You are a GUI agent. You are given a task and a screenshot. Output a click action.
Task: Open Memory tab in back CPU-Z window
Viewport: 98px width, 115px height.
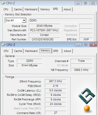pos(45,9)
